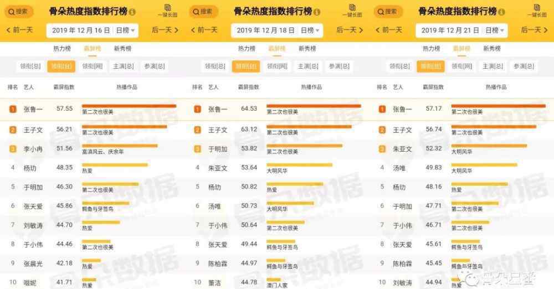
Task: Tap 艺人 column header, December 16 panel
Action: 29,87
